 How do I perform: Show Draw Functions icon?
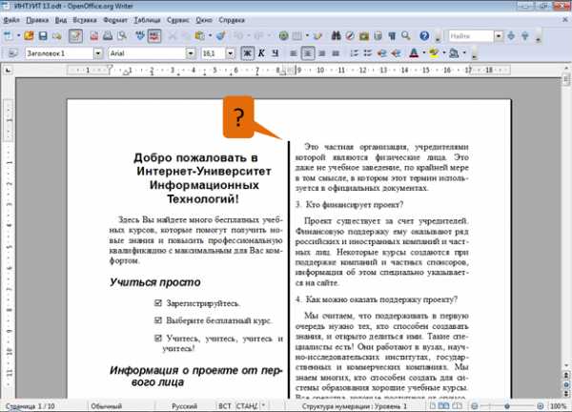coord(317,35)
